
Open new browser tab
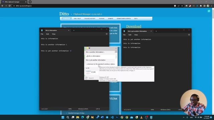[x=30, y=2]
